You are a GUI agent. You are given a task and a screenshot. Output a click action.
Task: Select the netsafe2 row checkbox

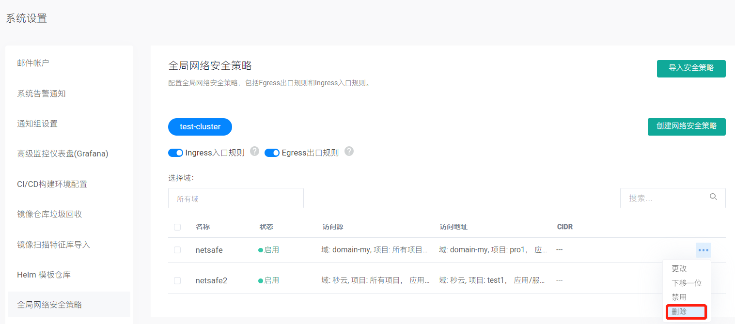point(177,280)
